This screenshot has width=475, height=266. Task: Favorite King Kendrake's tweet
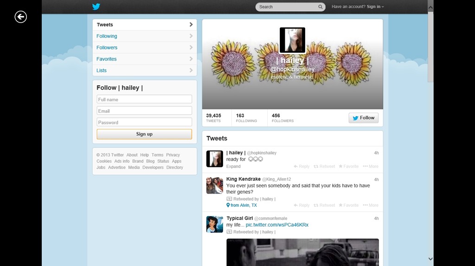click(348, 205)
